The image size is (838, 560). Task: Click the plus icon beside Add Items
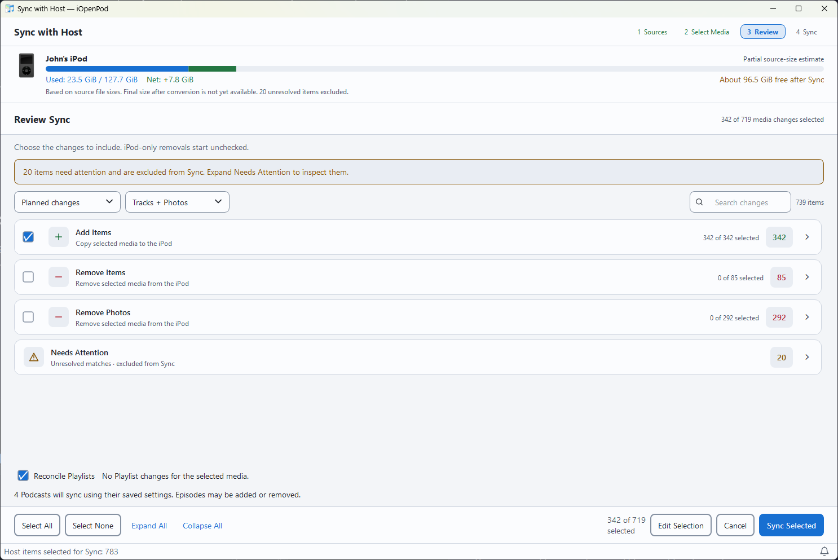point(59,237)
